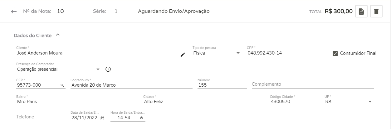Open the calendar date picker icon
The width and height of the screenshot is (391, 129).
coord(103,118)
